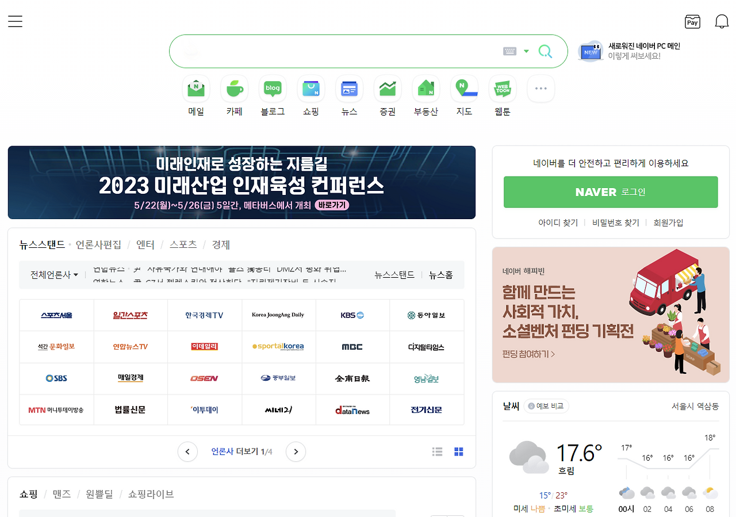Click the green search magnifier icon

coord(545,52)
